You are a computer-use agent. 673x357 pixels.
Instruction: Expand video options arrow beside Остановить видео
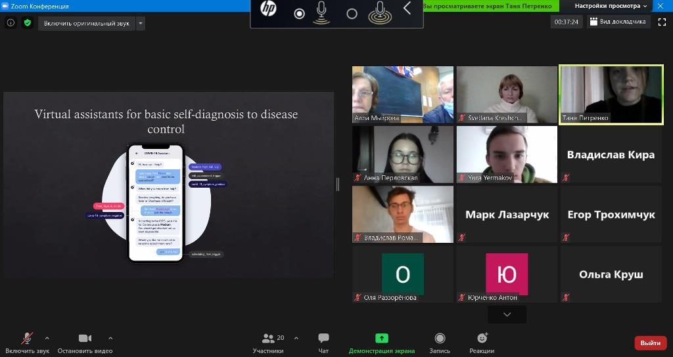click(110, 338)
